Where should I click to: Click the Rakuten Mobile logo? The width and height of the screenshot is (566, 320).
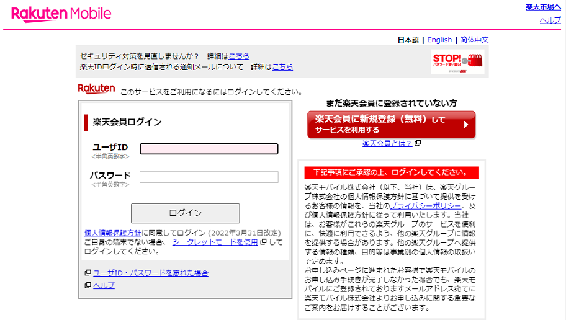(61, 14)
